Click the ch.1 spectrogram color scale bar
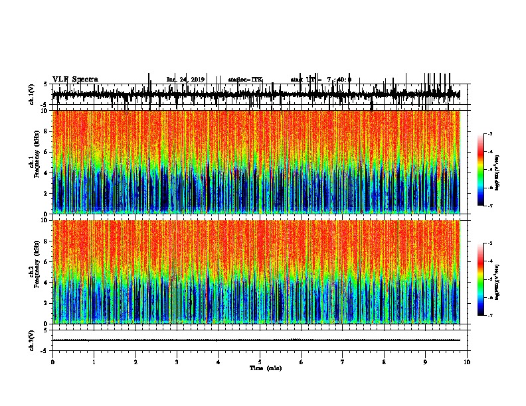 point(481,170)
